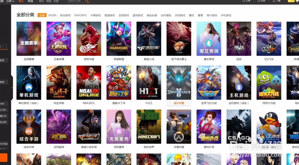Select the 全部 category tab

coord(42,15)
